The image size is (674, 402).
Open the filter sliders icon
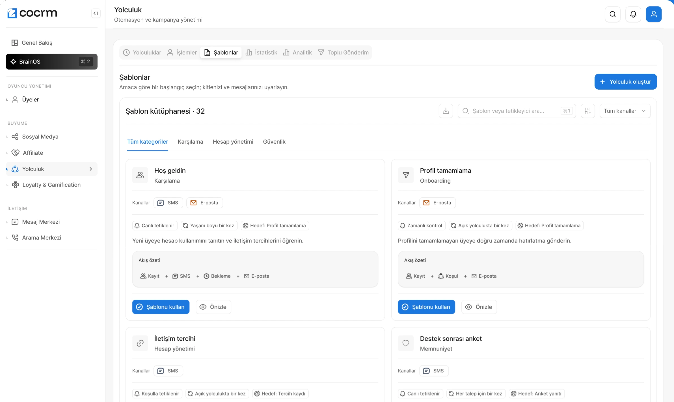588,111
